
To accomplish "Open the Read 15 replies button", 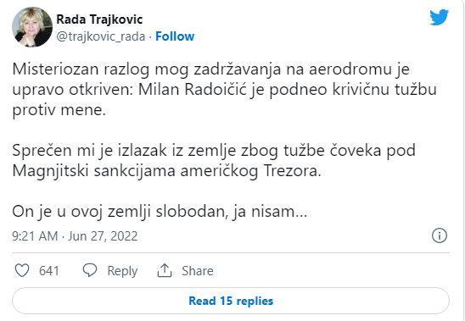I will click(231, 301).
